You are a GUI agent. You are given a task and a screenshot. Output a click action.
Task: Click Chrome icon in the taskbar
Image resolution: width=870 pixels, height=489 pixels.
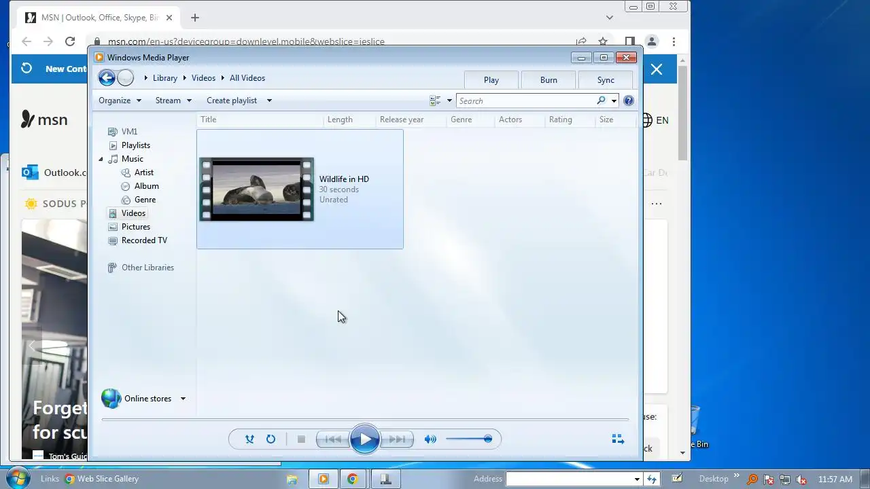click(x=352, y=479)
